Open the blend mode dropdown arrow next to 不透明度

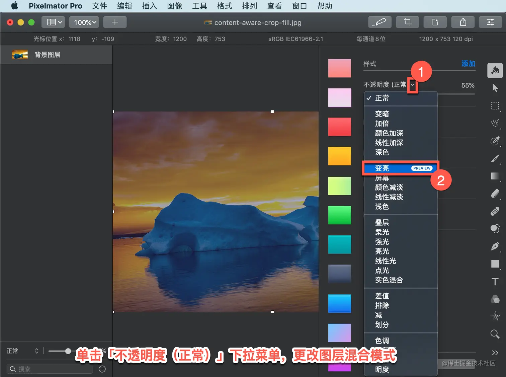click(413, 85)
